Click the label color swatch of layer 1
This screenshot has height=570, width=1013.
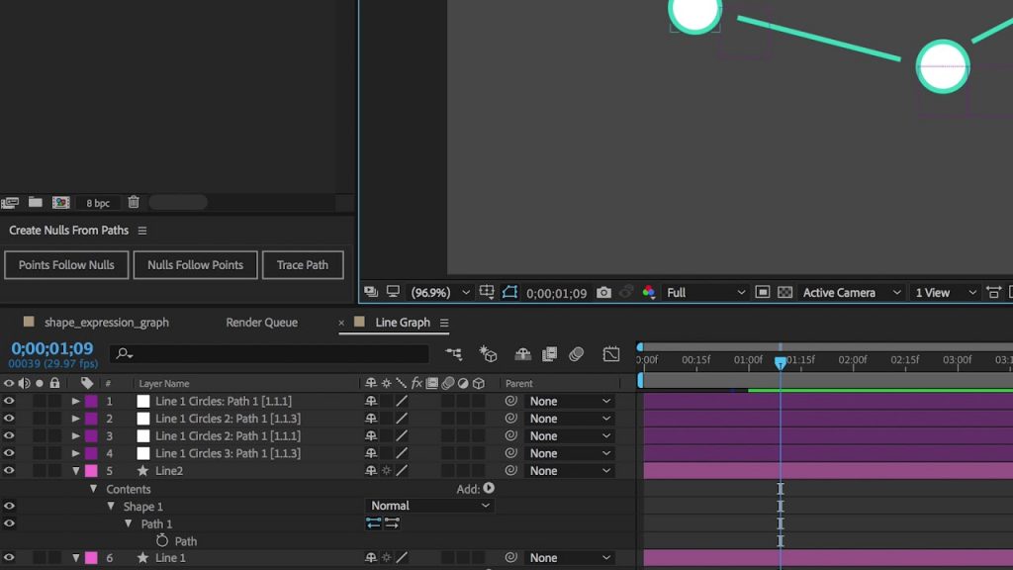pyautogui.click(x=91, y=401)
